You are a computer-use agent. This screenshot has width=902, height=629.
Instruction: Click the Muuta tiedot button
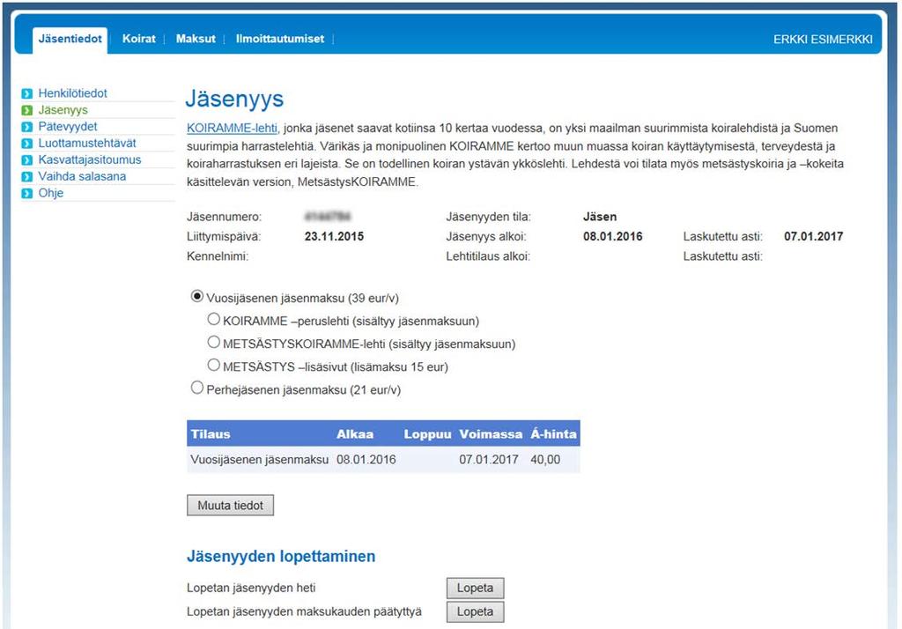click(230, 506)
